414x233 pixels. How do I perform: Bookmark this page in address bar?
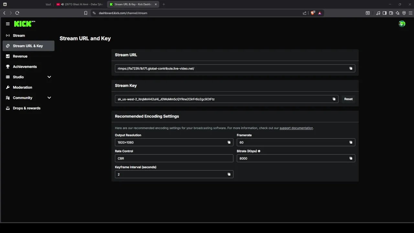(86, 13)
